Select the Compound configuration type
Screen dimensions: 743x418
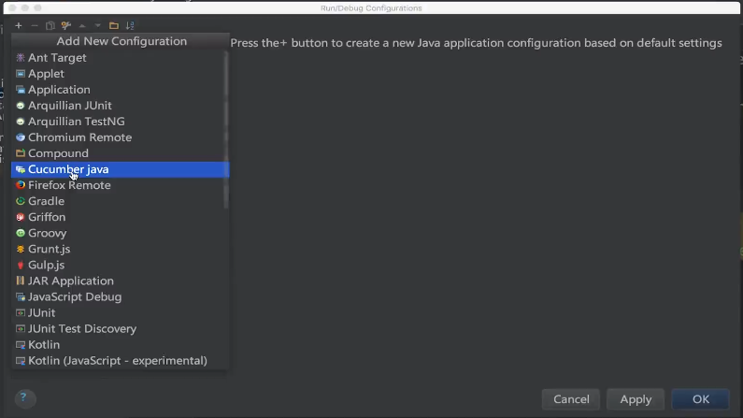click(120, 153)
